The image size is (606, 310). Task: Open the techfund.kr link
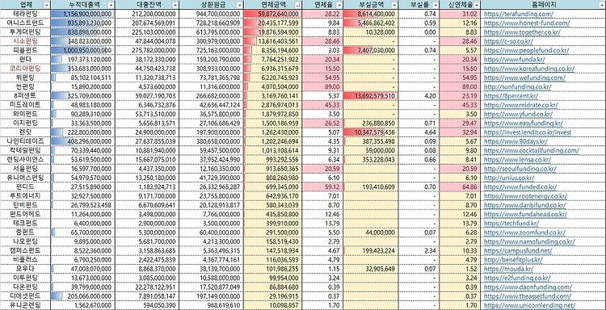pyautogui.click(x=511, y=223)
